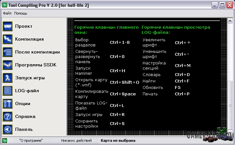Image resolution: width=235 pixels, height=145 pixels.
Task: Open LOG-файл section label
Action: tap(27, 91)
